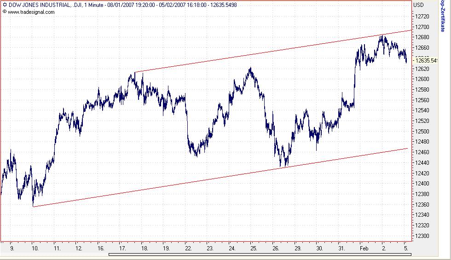The image size is (451, 260).
Task: Click the www.tradesignal.com copyright text
Action: click(31, 12)
